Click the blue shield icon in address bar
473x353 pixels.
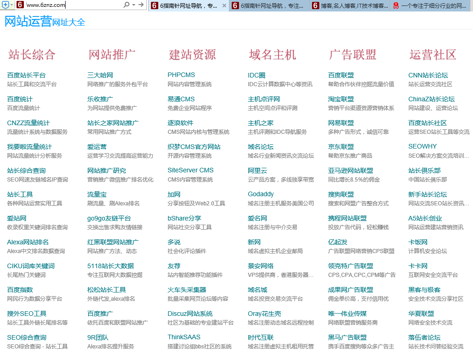point(5,5)
